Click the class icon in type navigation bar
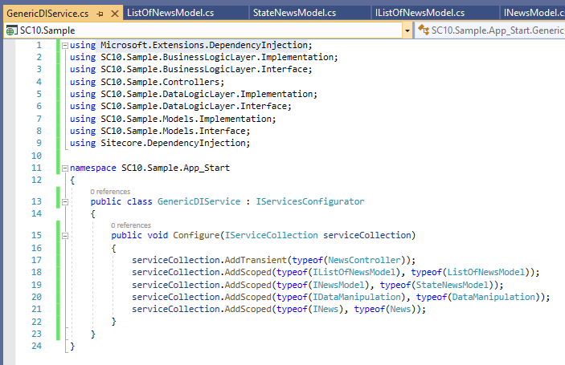The height and width of the screenshot is (365, 565). click(424, 30)
